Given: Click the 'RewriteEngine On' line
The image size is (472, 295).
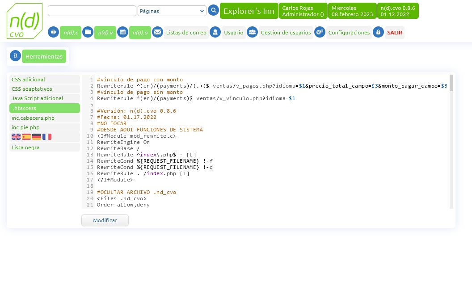Looking at the screenshot, I should [123, 142].
